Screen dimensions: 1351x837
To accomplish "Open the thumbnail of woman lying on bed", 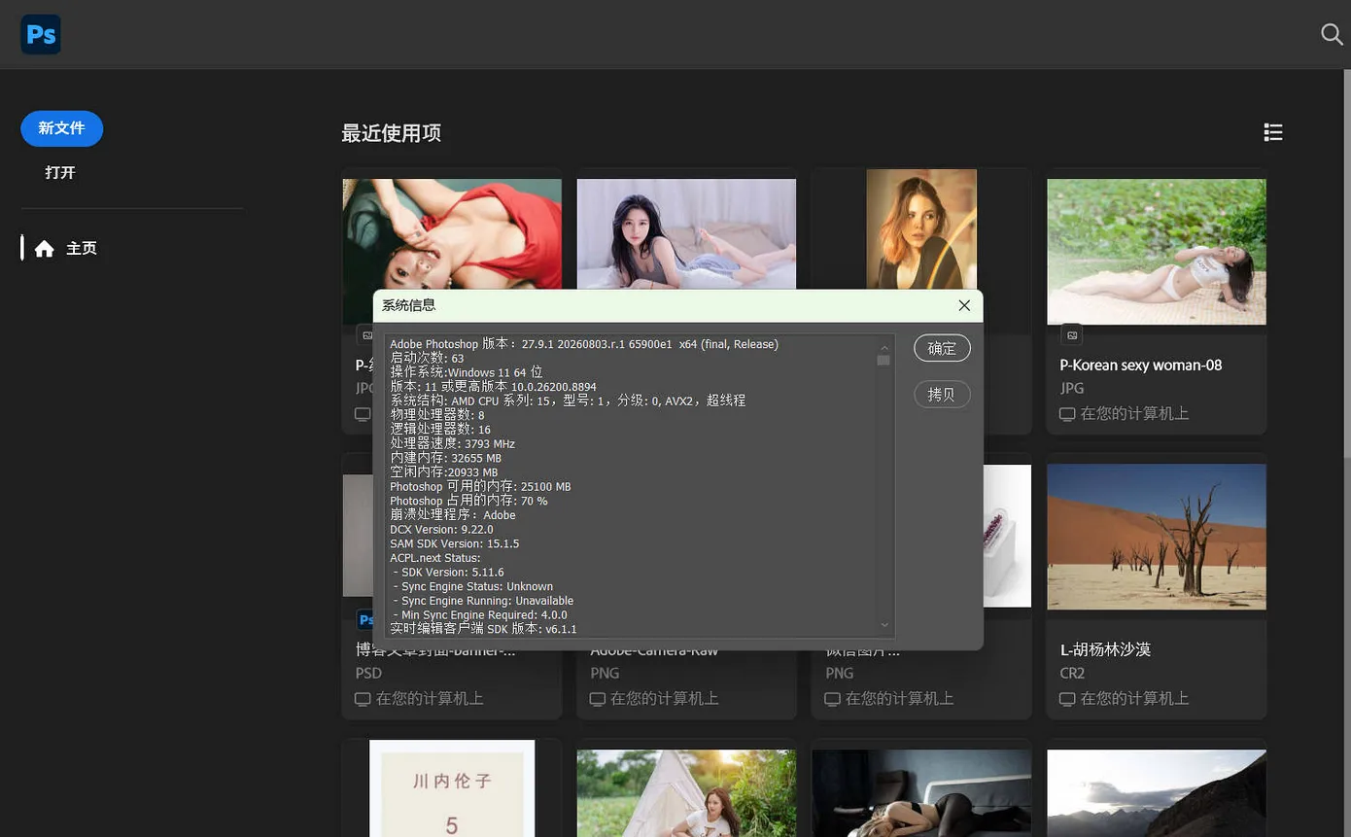I will click(686, 233).
